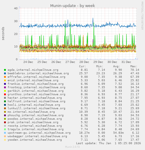Click the Max: column header

pyautogui.click(x=134, y=66)
